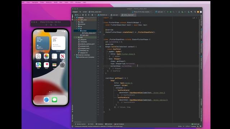
Task: Open the Refactor menu in menu bar
Action: pyautogui.click(x=49, y=3)
